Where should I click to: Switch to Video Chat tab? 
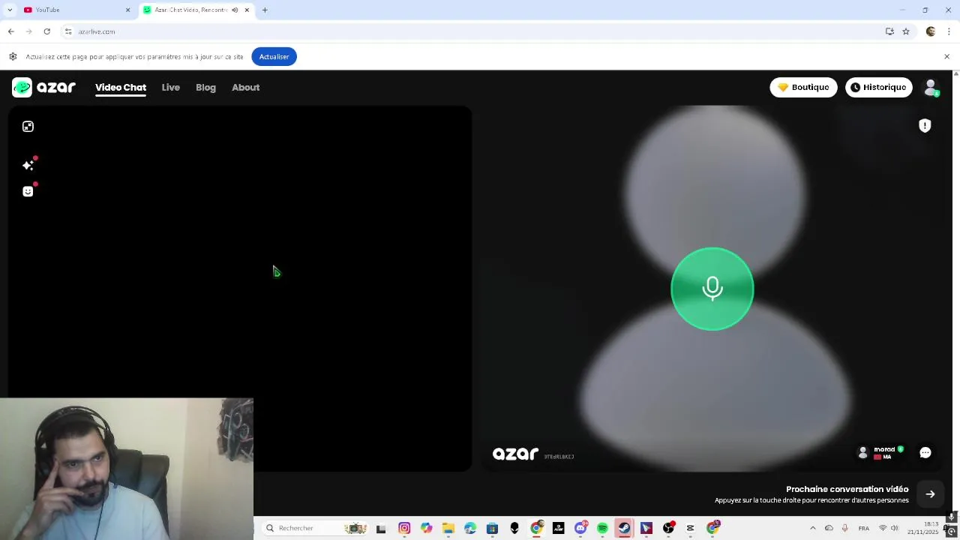pos(121,88)
